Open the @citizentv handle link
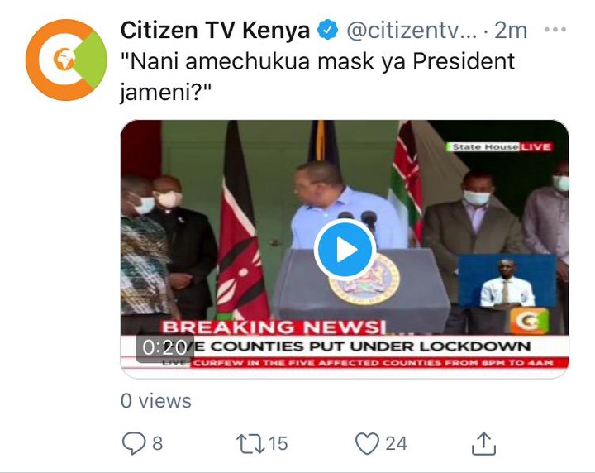 pos(412,31)
